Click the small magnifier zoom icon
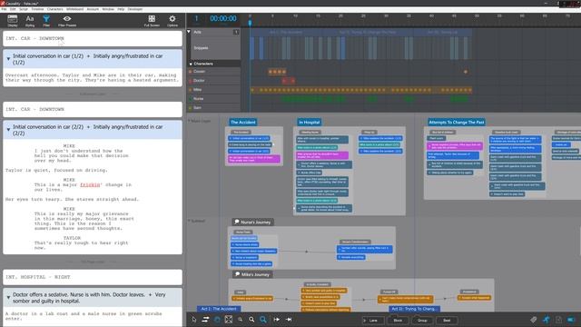581x327 pixels. click(x=240, y=319)
